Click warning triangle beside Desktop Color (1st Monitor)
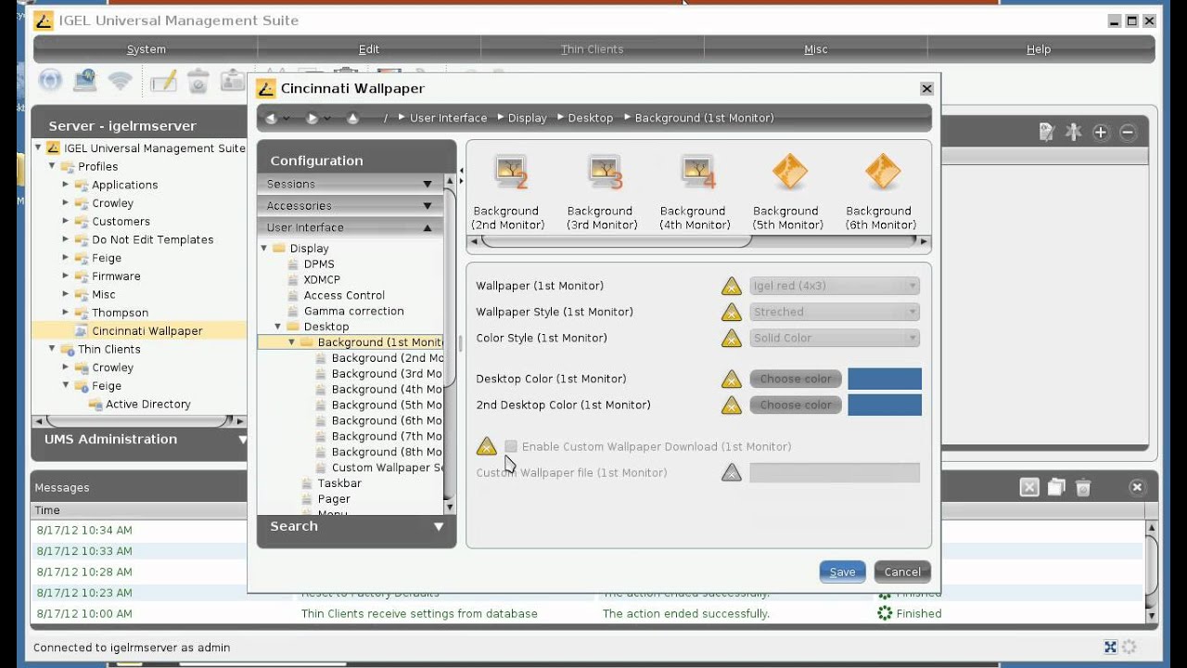Image resolution: width=1187 pixels, height=668 pixels. tap(732, 379)
